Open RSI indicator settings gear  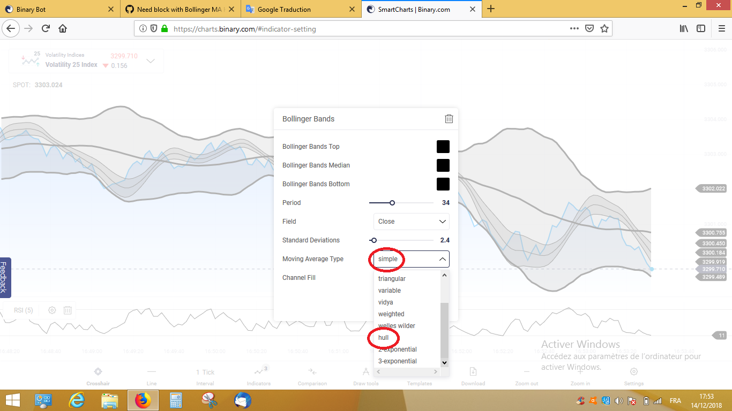point(51,310)
